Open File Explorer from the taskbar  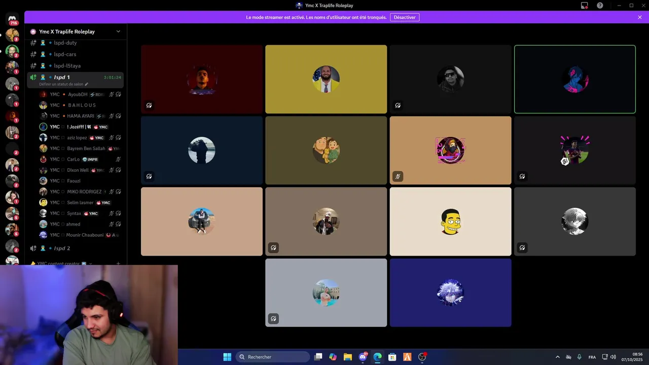click(x=348, y=357)
